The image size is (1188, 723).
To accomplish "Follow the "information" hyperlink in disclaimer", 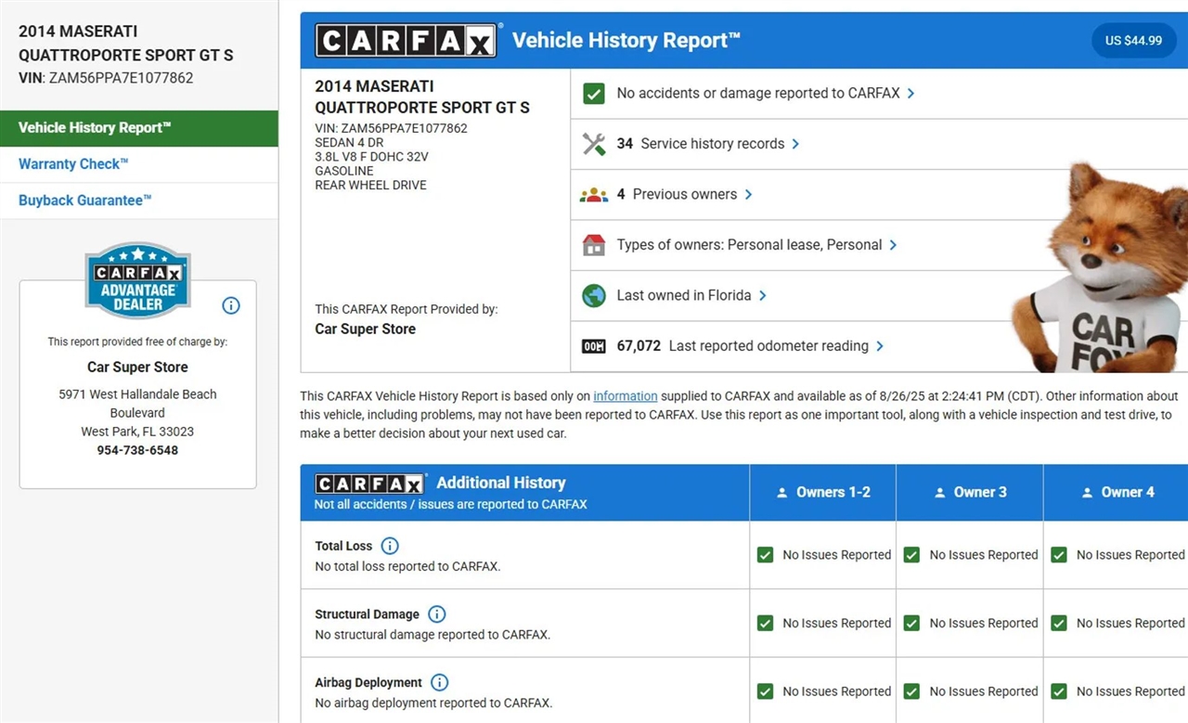I will click(625, 396).
